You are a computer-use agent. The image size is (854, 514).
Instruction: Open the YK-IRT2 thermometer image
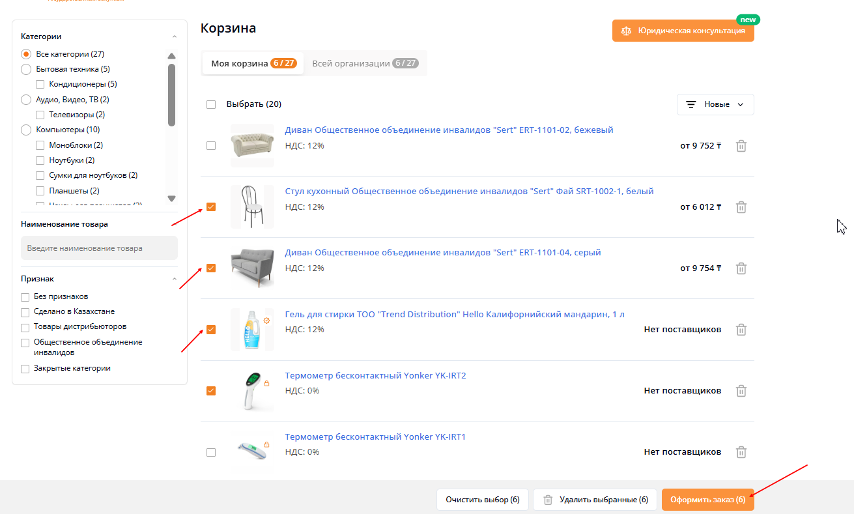coord(252,391)
